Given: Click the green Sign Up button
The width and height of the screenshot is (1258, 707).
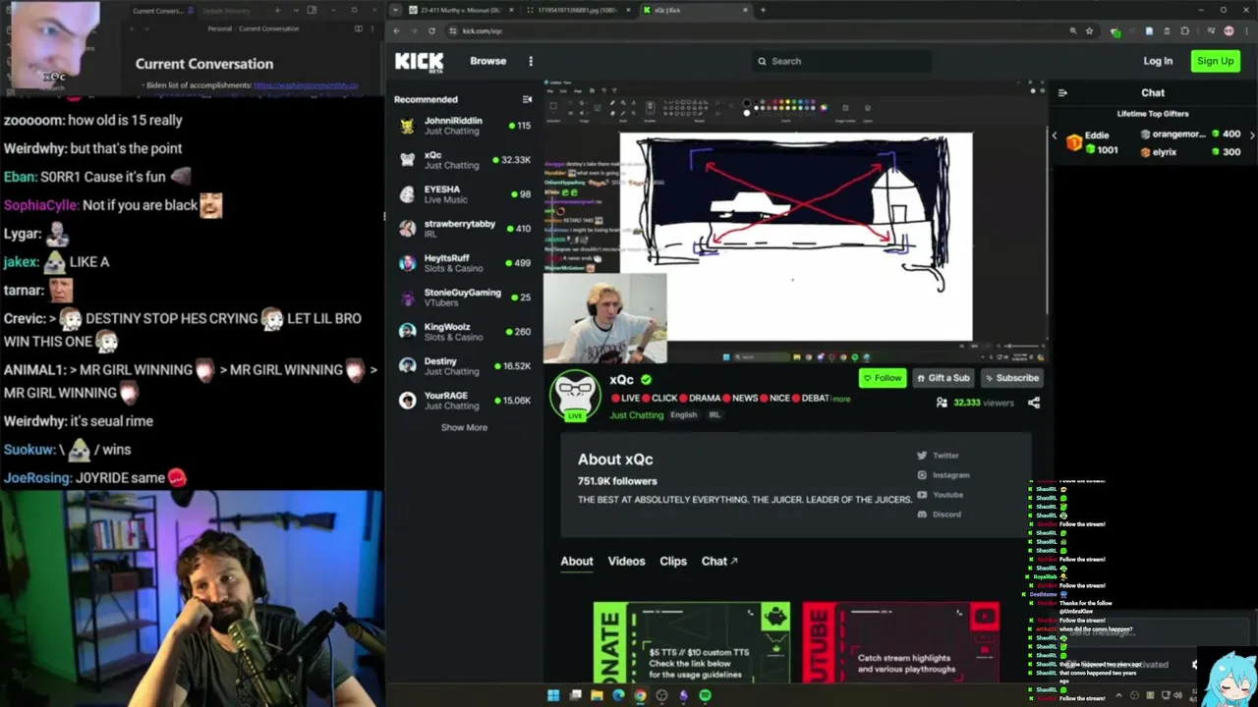Looking at the screenshot, I should point(1215,61).
